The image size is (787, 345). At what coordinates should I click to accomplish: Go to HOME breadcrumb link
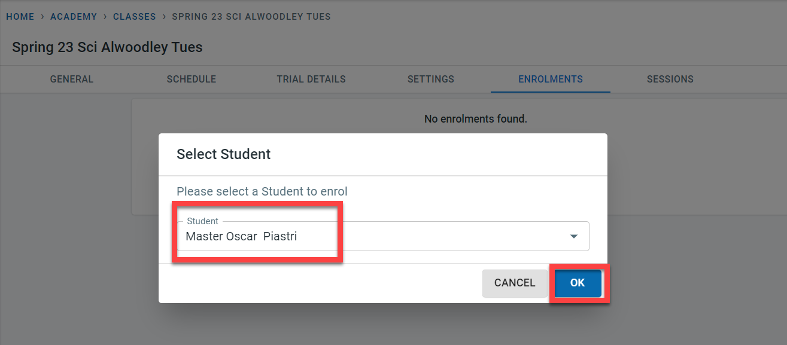click(x=20, y=17)
